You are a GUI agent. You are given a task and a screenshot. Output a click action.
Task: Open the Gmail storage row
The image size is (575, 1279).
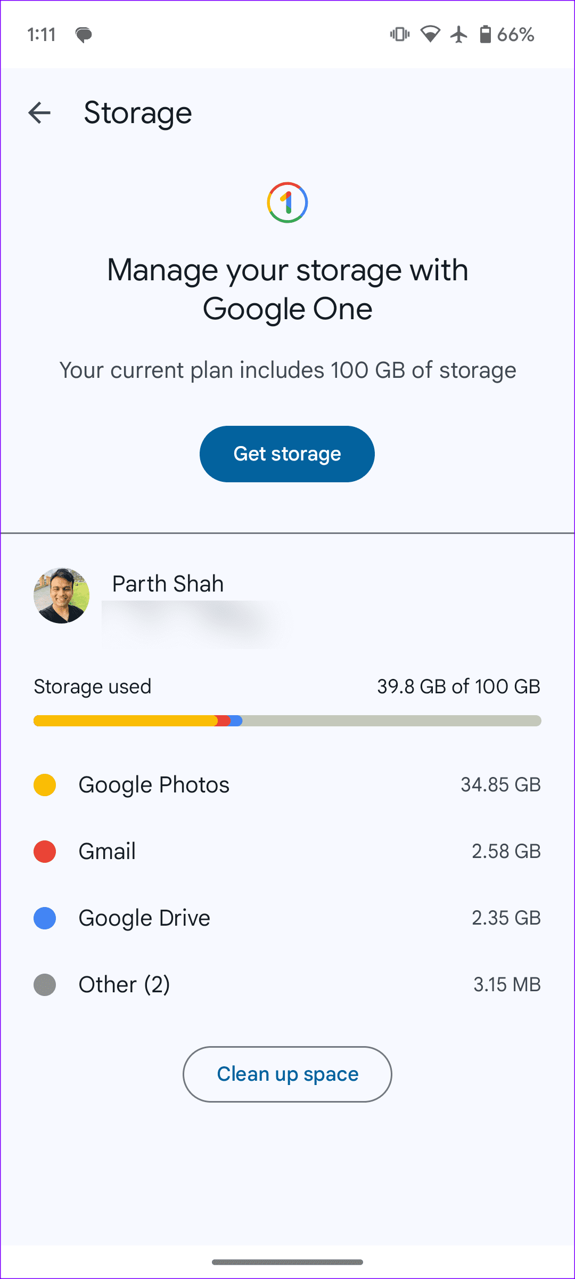[x=287, y=852]
